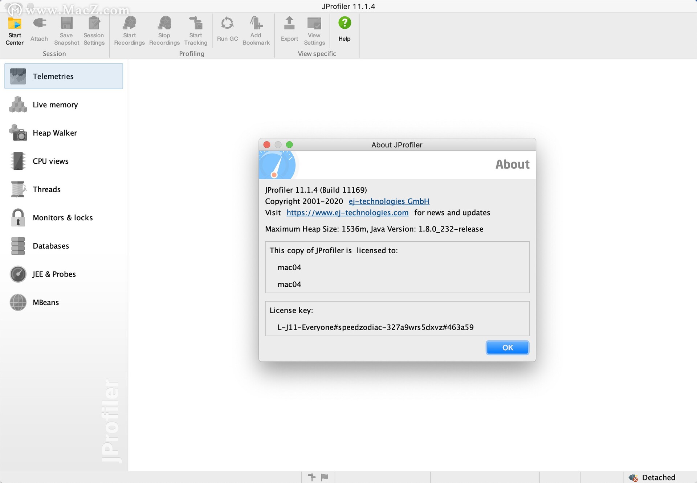Click the JProfiler 11.1.4 (Build 11169) text

point(316,190)
